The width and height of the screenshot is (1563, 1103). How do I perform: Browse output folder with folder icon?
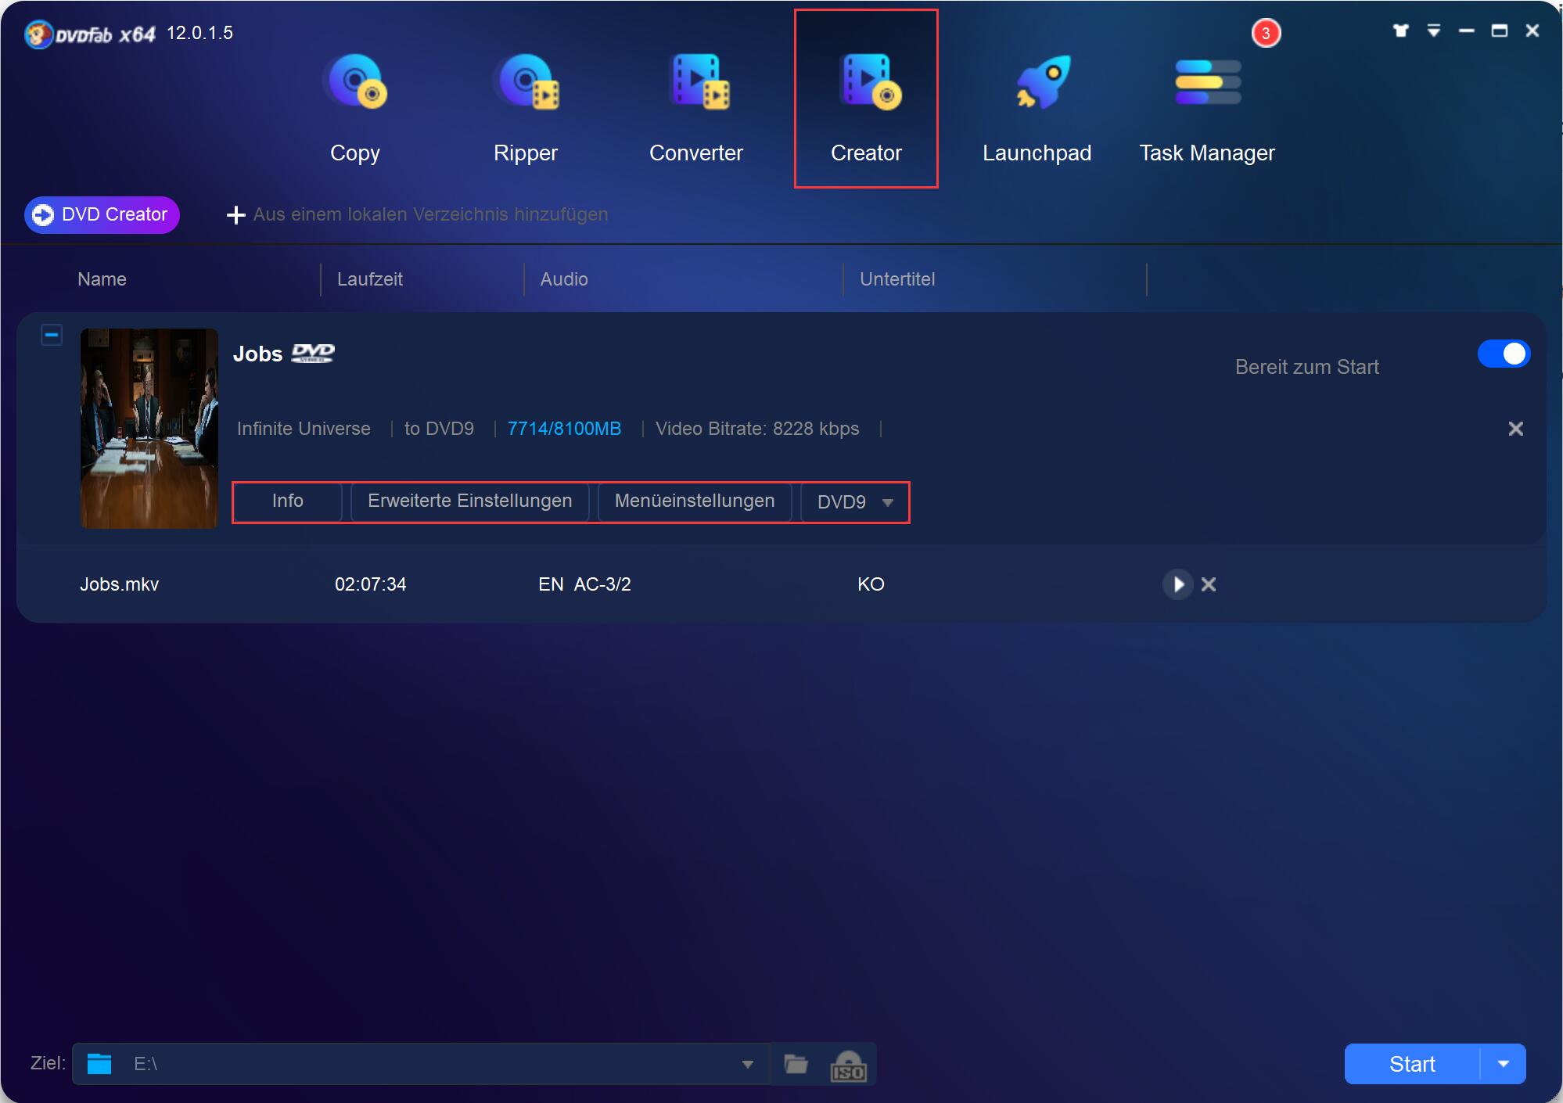796,1064
